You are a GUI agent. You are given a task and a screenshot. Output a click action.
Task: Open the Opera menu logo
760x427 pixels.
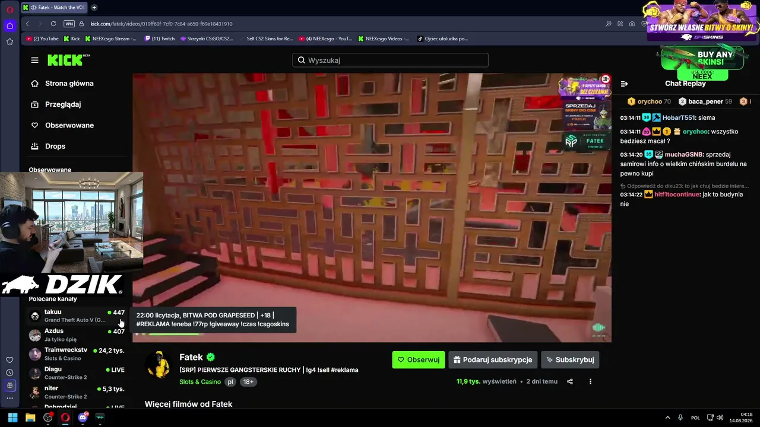click(x=9, y=9)
